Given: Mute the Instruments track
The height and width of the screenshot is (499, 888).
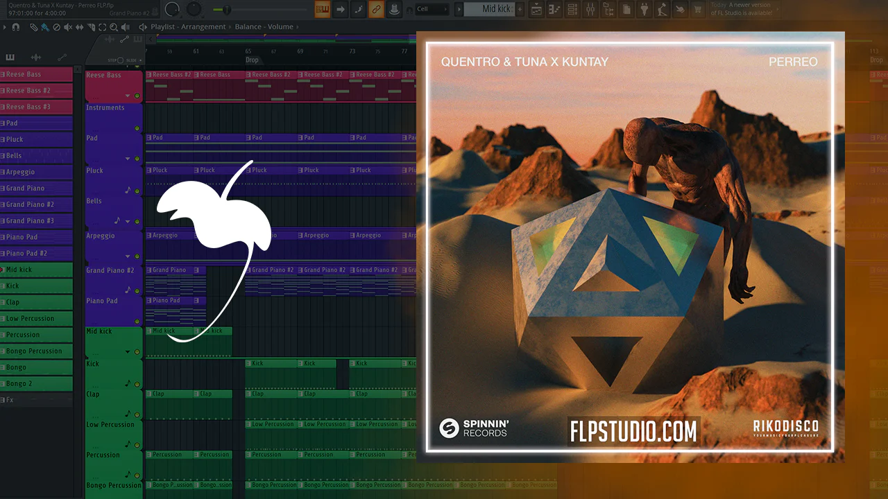Looking at the screenshot, I should tap(137, 128).
